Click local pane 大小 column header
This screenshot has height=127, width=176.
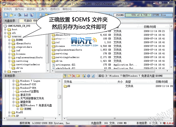(x=120, y=82)
